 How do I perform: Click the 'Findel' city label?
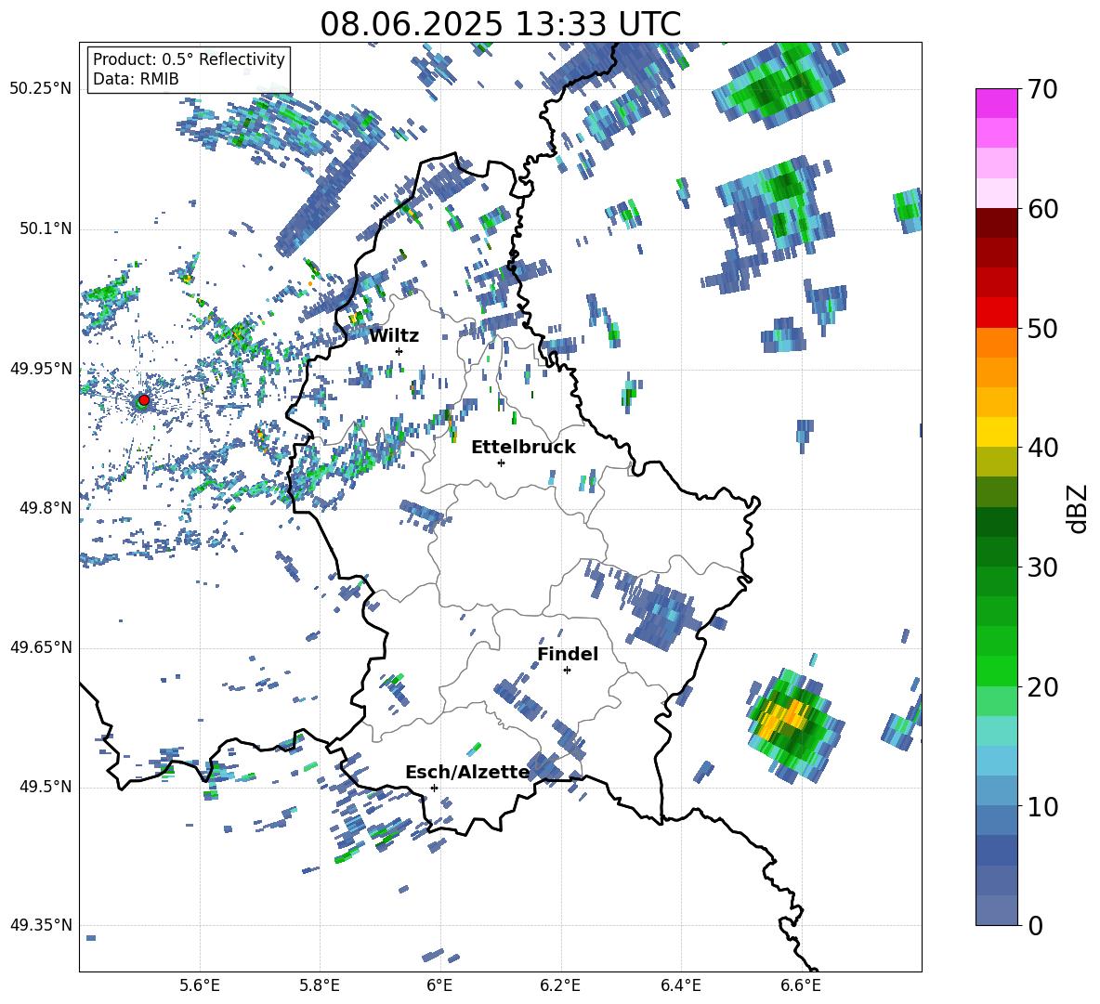point(568,654)
